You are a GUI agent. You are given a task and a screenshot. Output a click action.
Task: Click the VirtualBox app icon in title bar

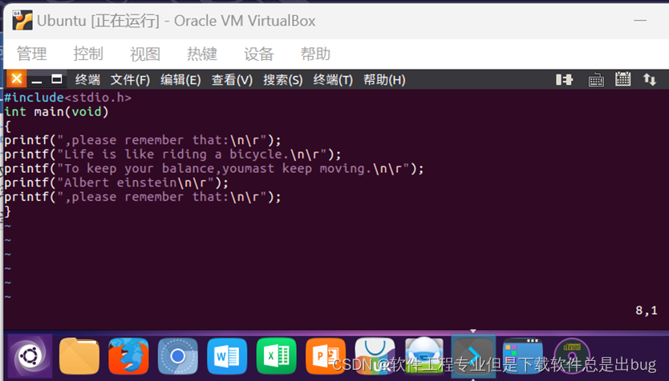[22, 21]
